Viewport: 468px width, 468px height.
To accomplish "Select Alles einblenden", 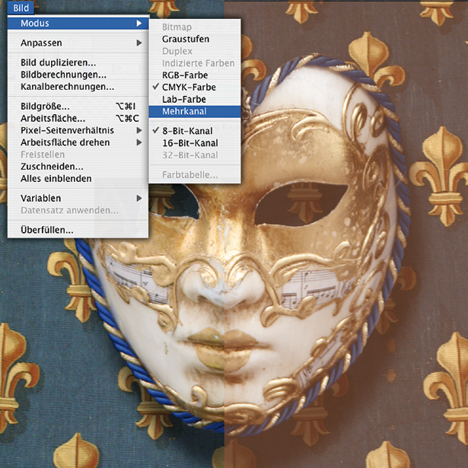I will (78, 179).
